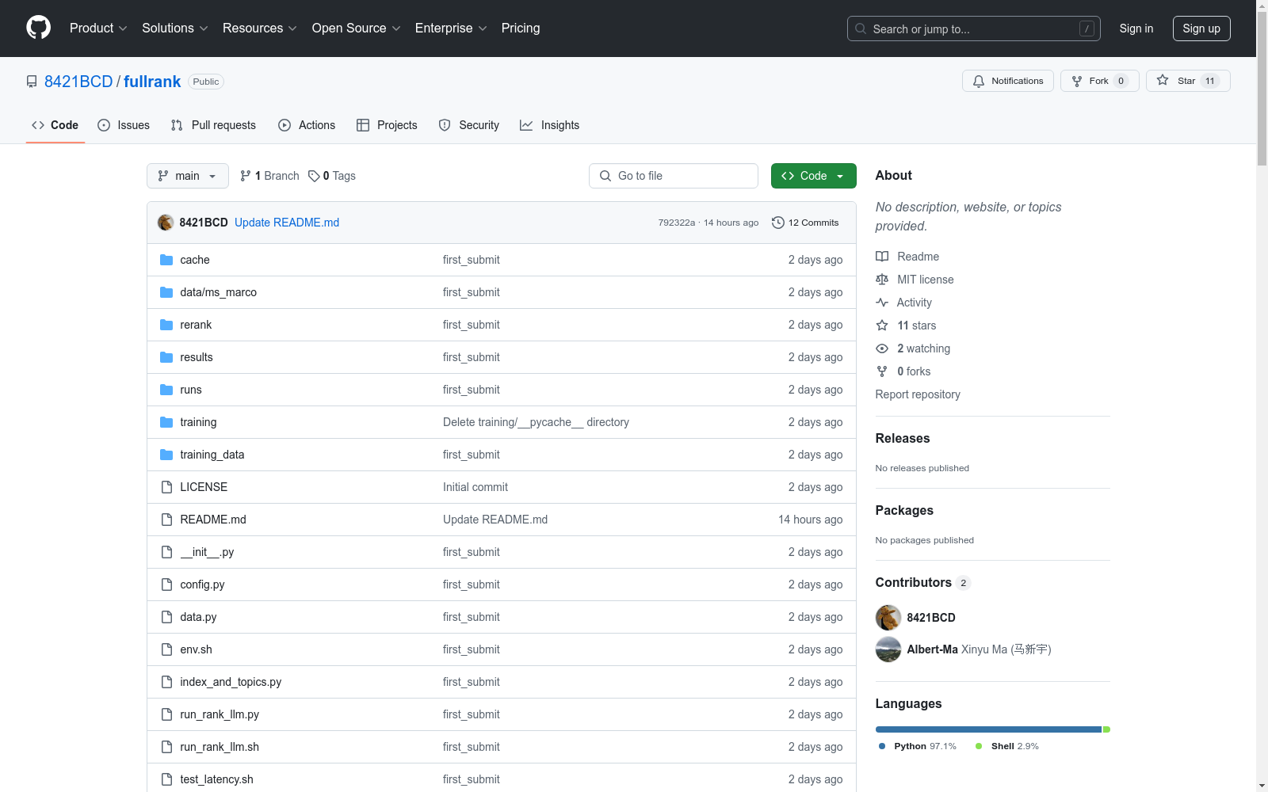Click the Go to file search box
This screenshot has height=792, width=1268.
pyautogui.click(x=674, y=176)
